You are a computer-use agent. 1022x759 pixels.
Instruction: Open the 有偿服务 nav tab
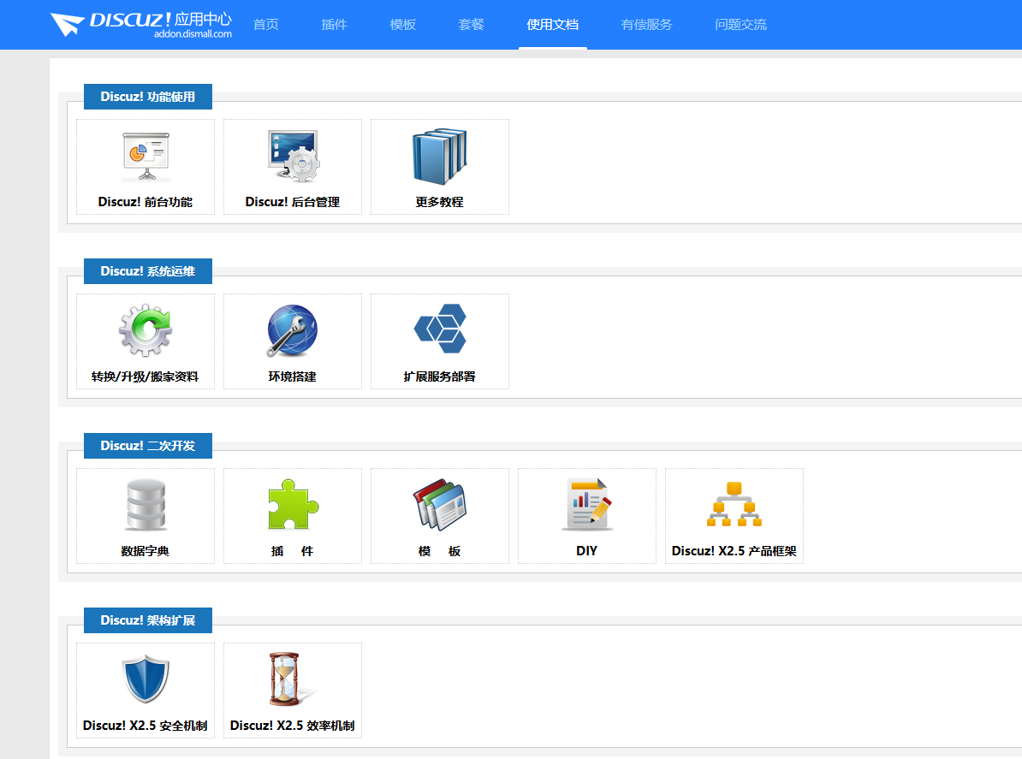[646, 25]
